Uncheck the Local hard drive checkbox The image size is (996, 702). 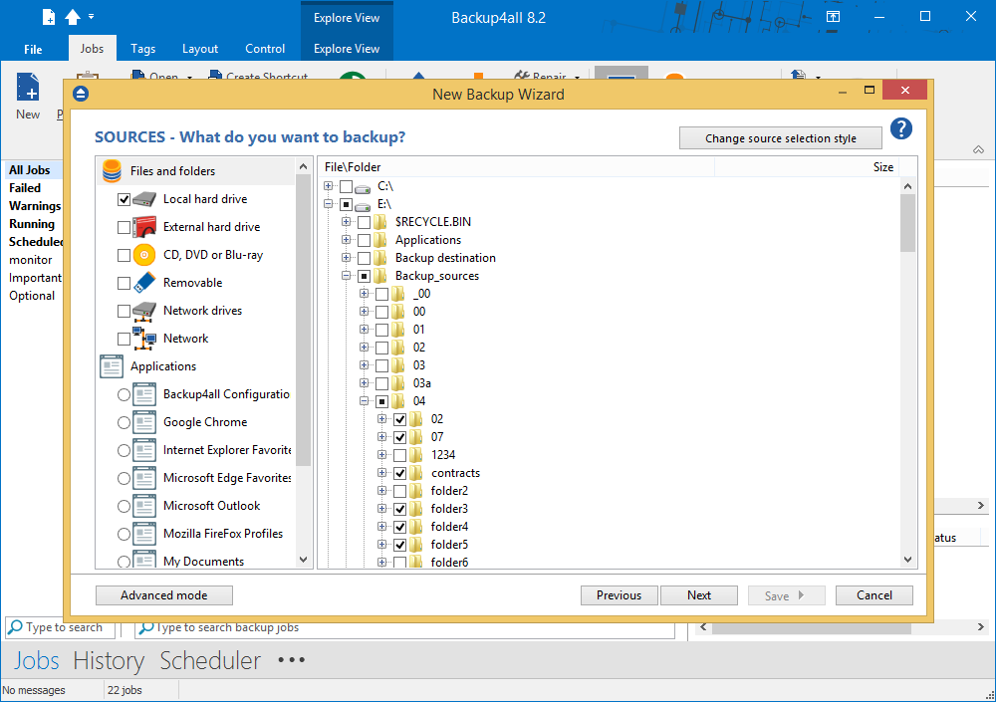coord(124,199)
